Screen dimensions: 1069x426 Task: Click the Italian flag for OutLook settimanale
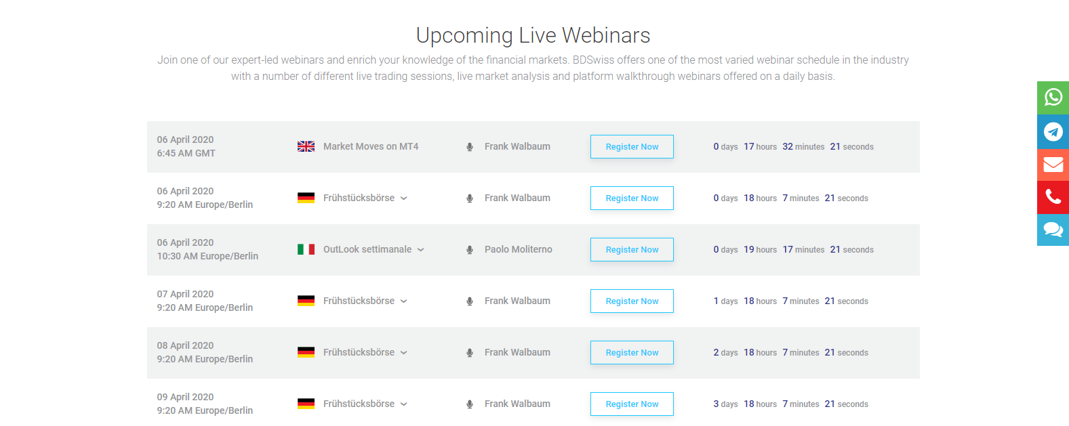[306, 249]
